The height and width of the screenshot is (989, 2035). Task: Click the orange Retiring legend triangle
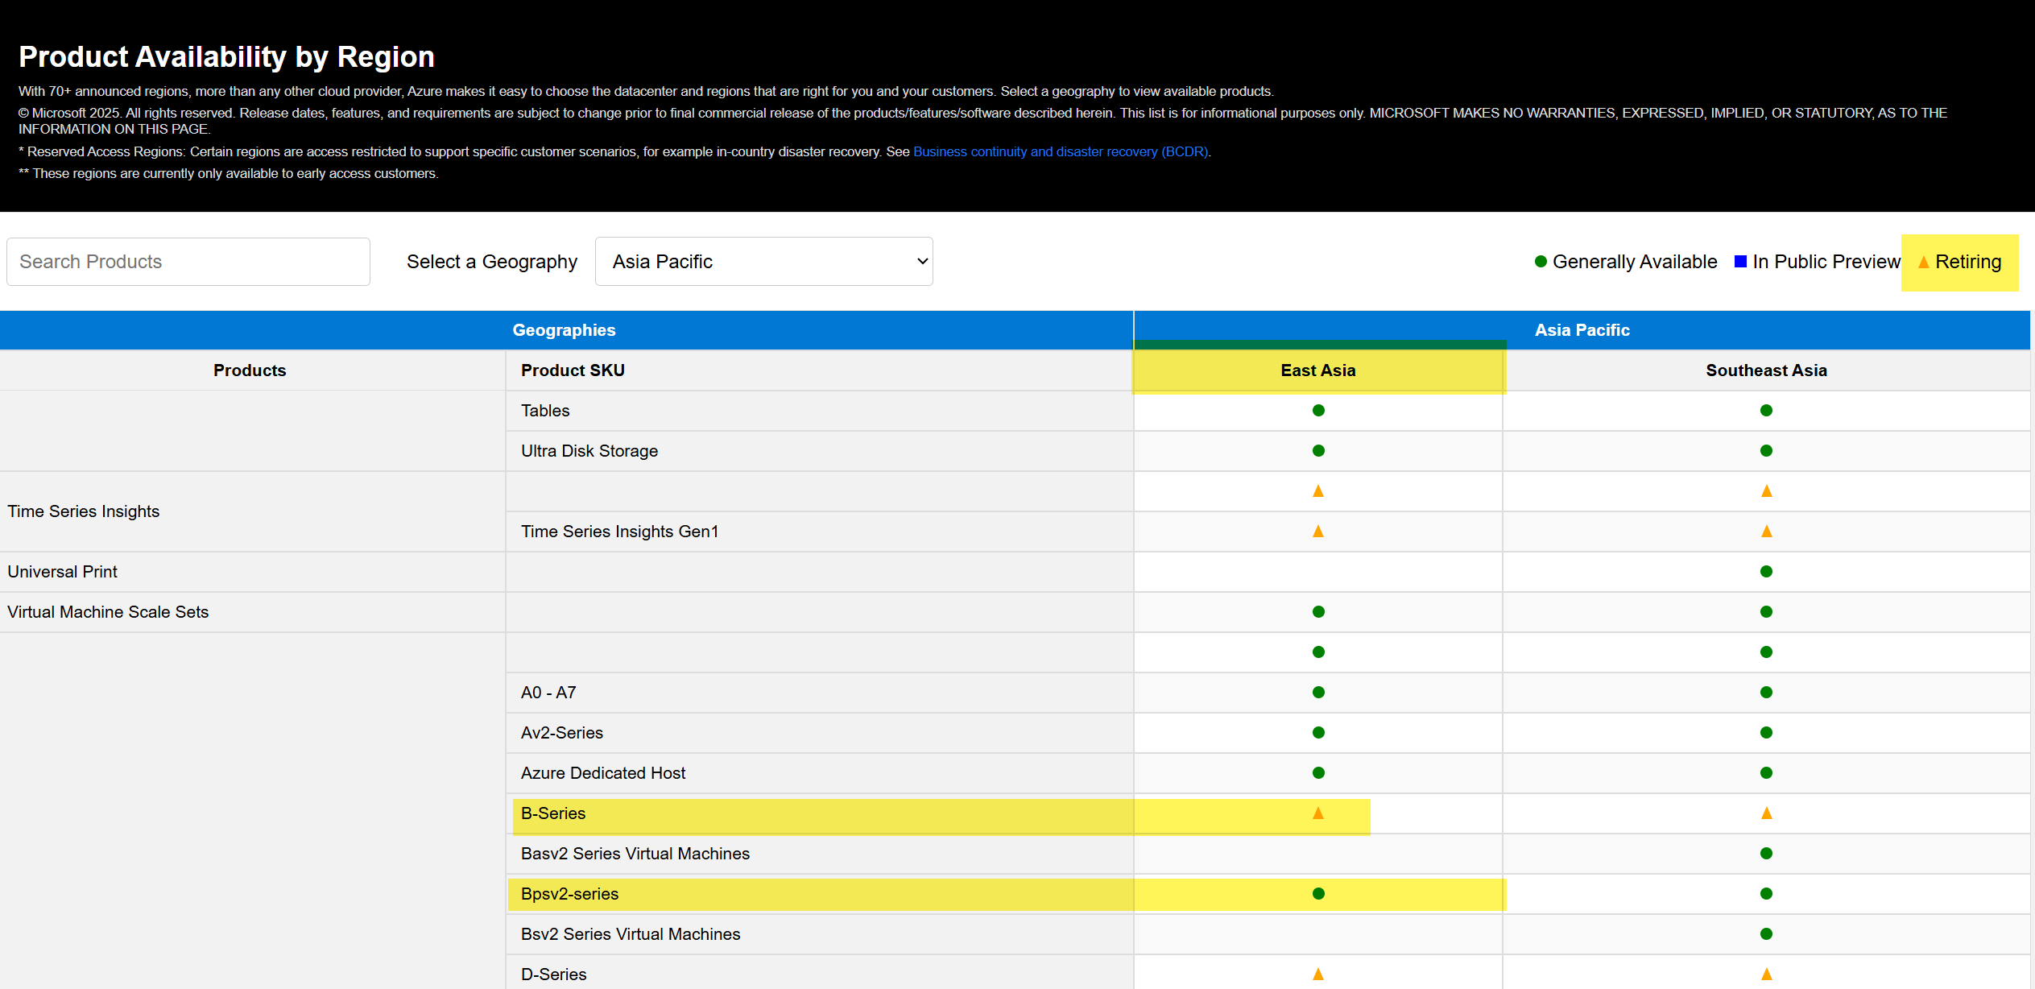[x=1923, y=262]
